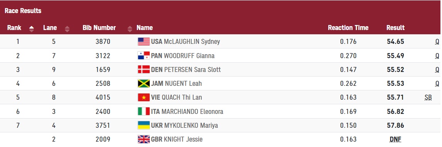Click the Vietnam flag by Quach
Screen dimensions: 442x147
[143, 97]
